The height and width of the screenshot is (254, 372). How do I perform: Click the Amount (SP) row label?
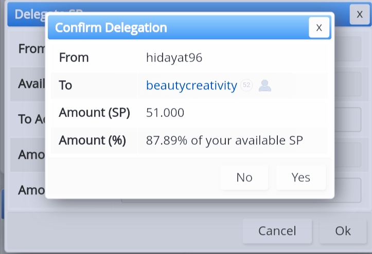[x=95, y=113]
